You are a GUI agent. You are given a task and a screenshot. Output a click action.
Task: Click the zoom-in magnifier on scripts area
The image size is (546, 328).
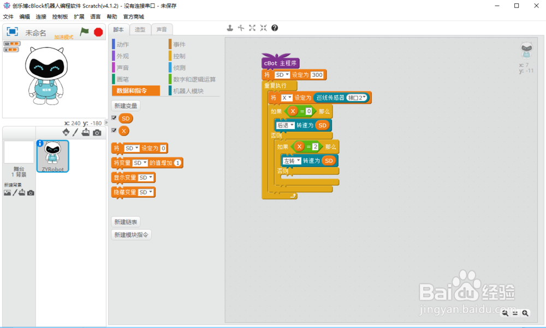click(525, 313)
